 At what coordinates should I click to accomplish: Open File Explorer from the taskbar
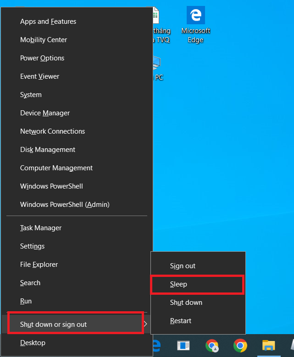tap(269, 346)
